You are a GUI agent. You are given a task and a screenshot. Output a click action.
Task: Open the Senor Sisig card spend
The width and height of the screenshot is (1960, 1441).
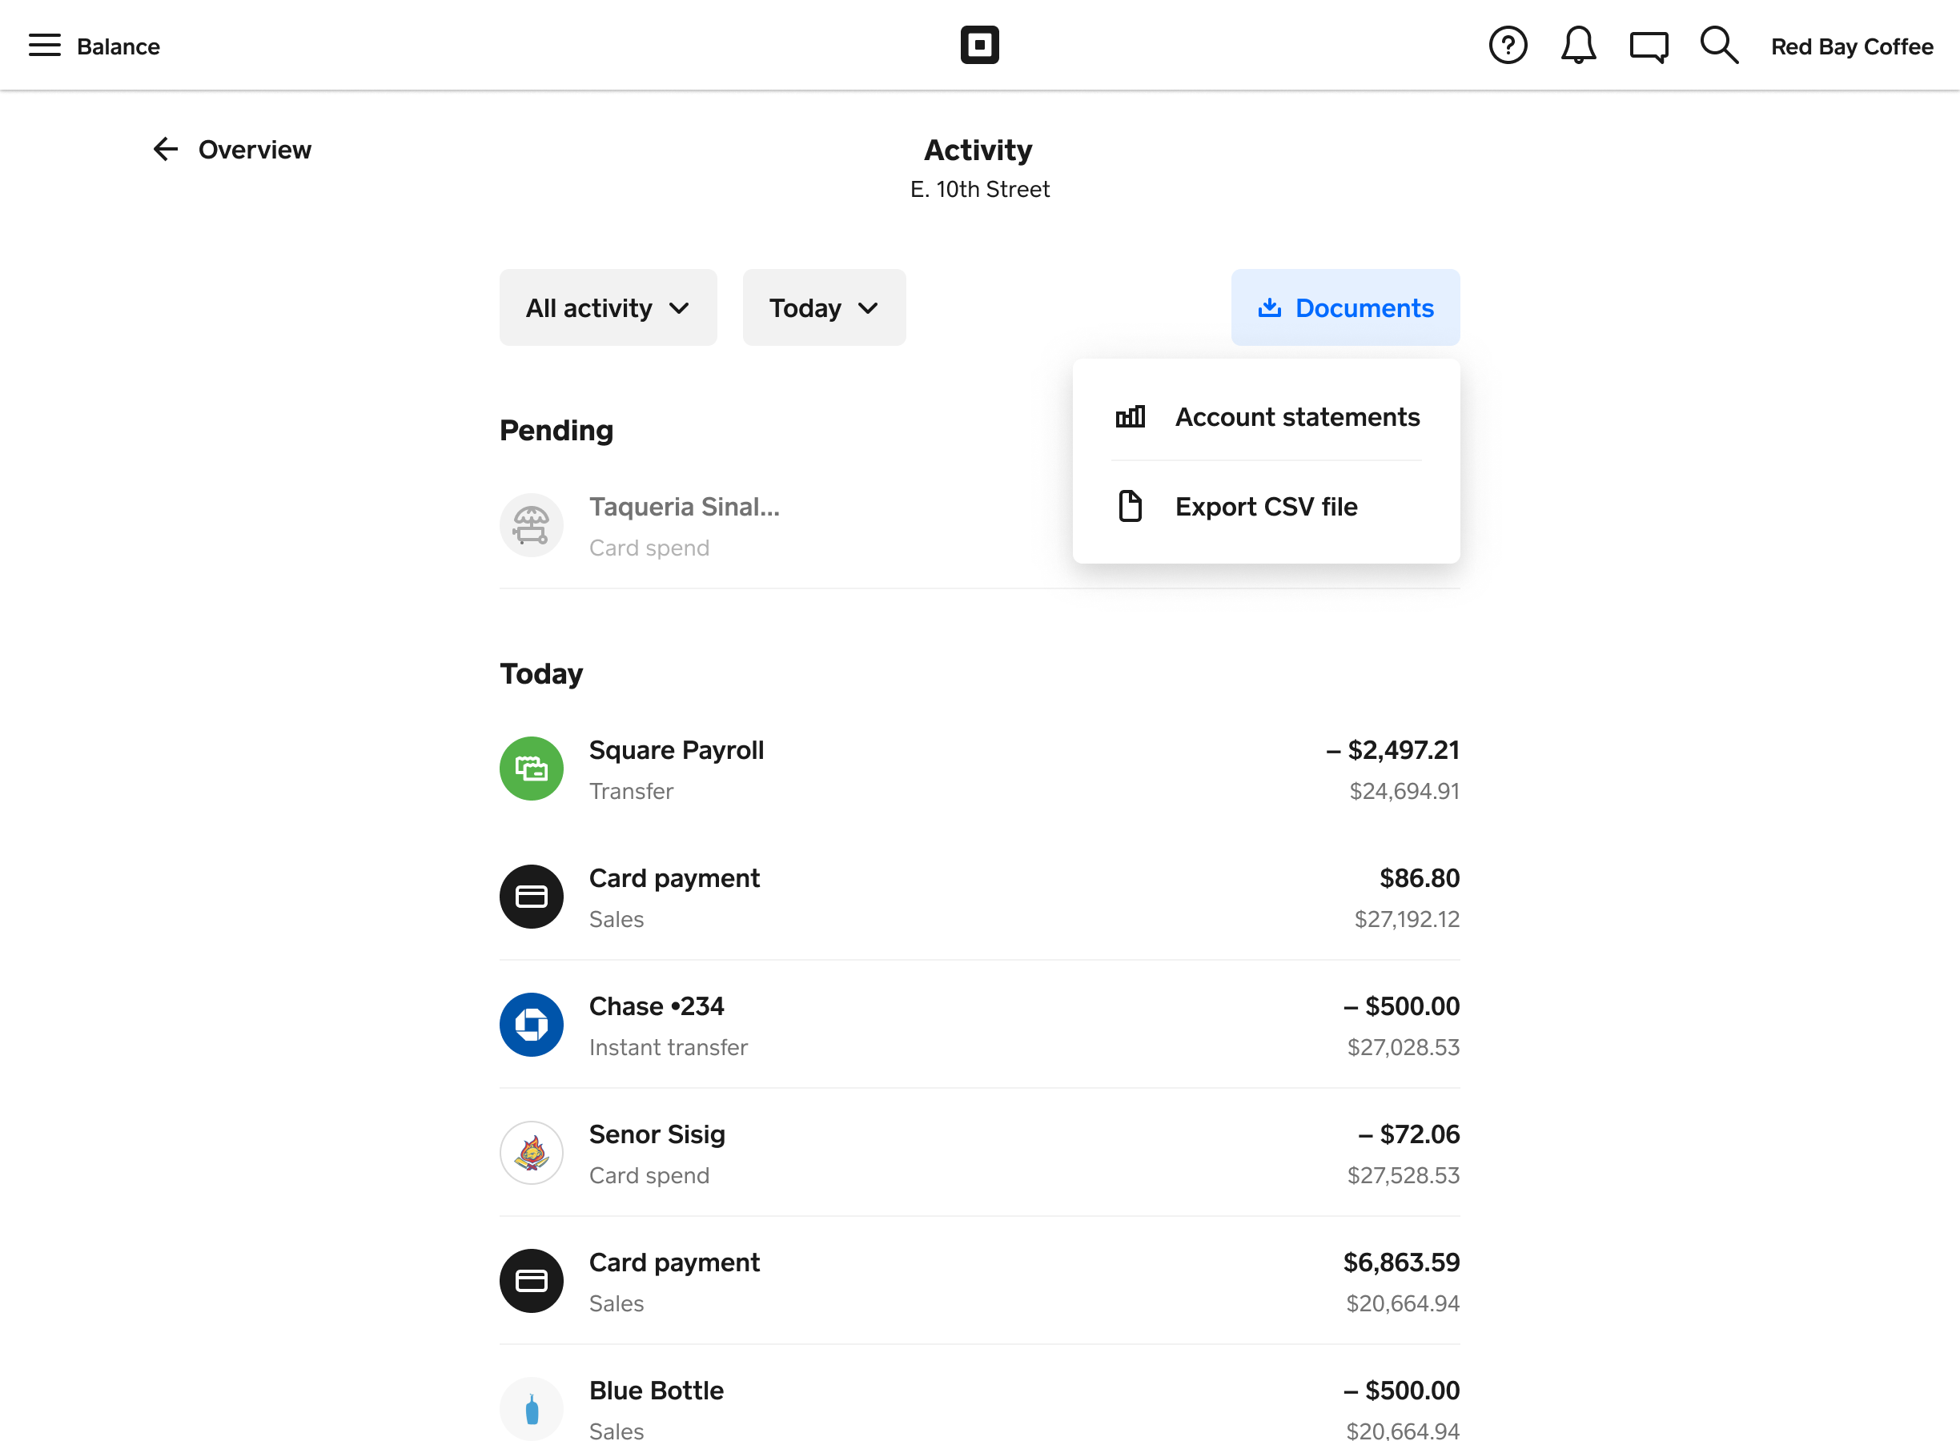tap(979, 1153)
